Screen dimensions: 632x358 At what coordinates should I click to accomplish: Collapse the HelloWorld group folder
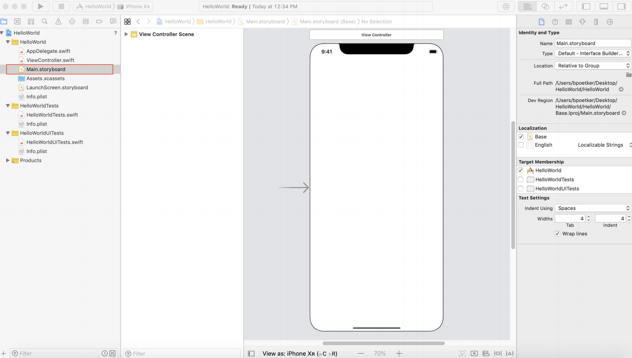coord(8,42)
